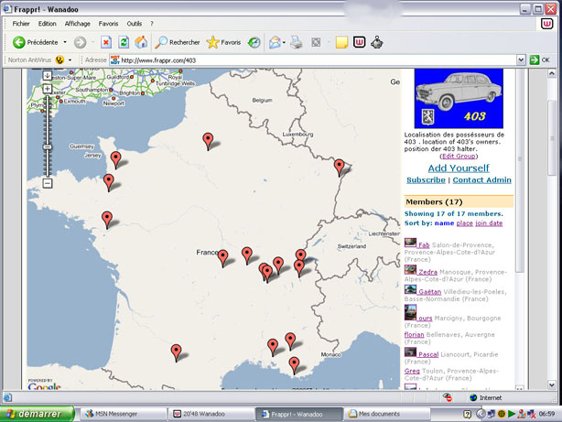Click the Wanadoo W toolbar icon
The width and height of the screenshot is (562, 422).
pos(358,42)
